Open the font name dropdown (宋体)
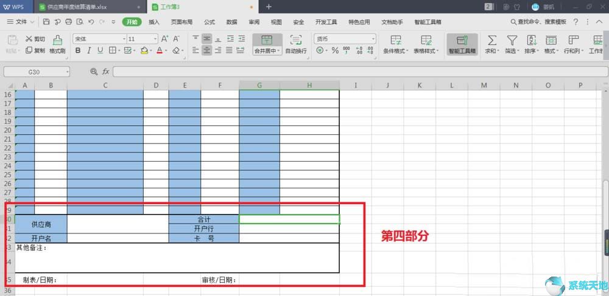 click(124, 39)
